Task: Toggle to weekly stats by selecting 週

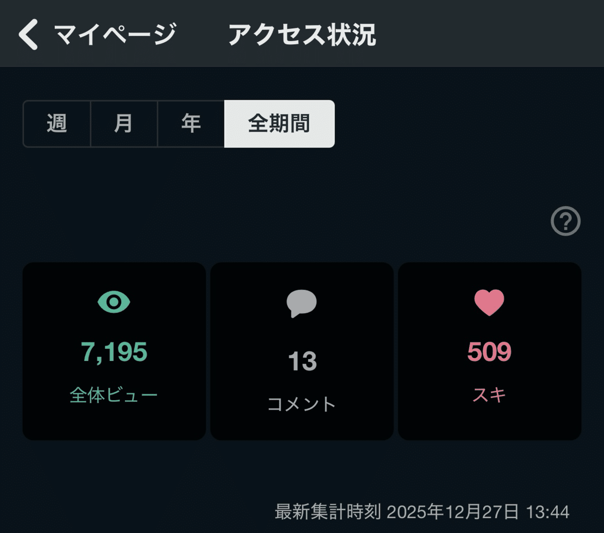Action: tap(57, 124)
